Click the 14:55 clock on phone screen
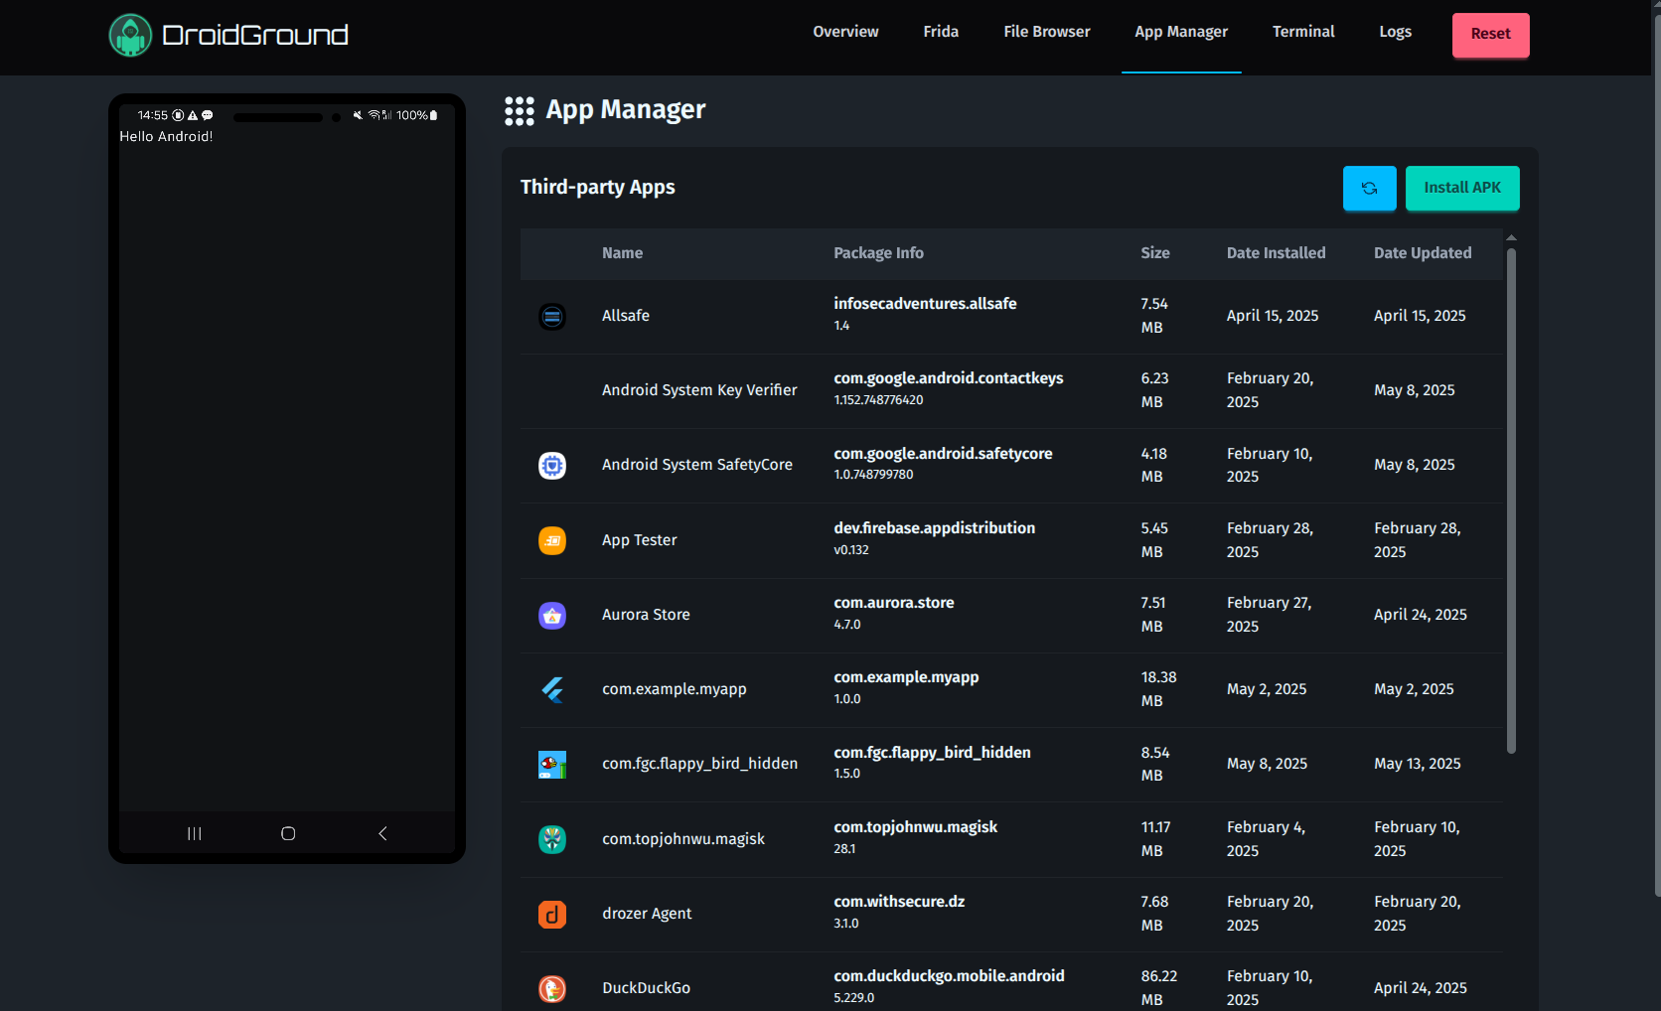This screenshot has width=1661, height=1011. 153,115
